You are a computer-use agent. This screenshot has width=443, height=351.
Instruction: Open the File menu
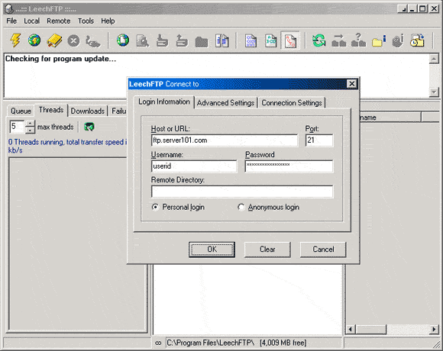tap(11, 21)
